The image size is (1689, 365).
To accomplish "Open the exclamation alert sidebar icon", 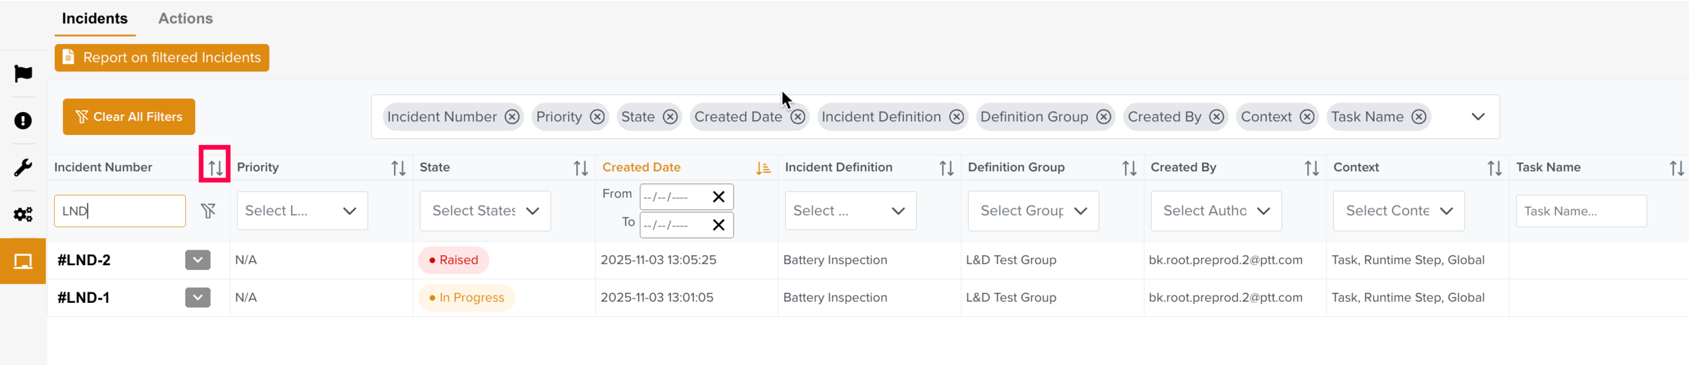I will [x=23, y=121].
